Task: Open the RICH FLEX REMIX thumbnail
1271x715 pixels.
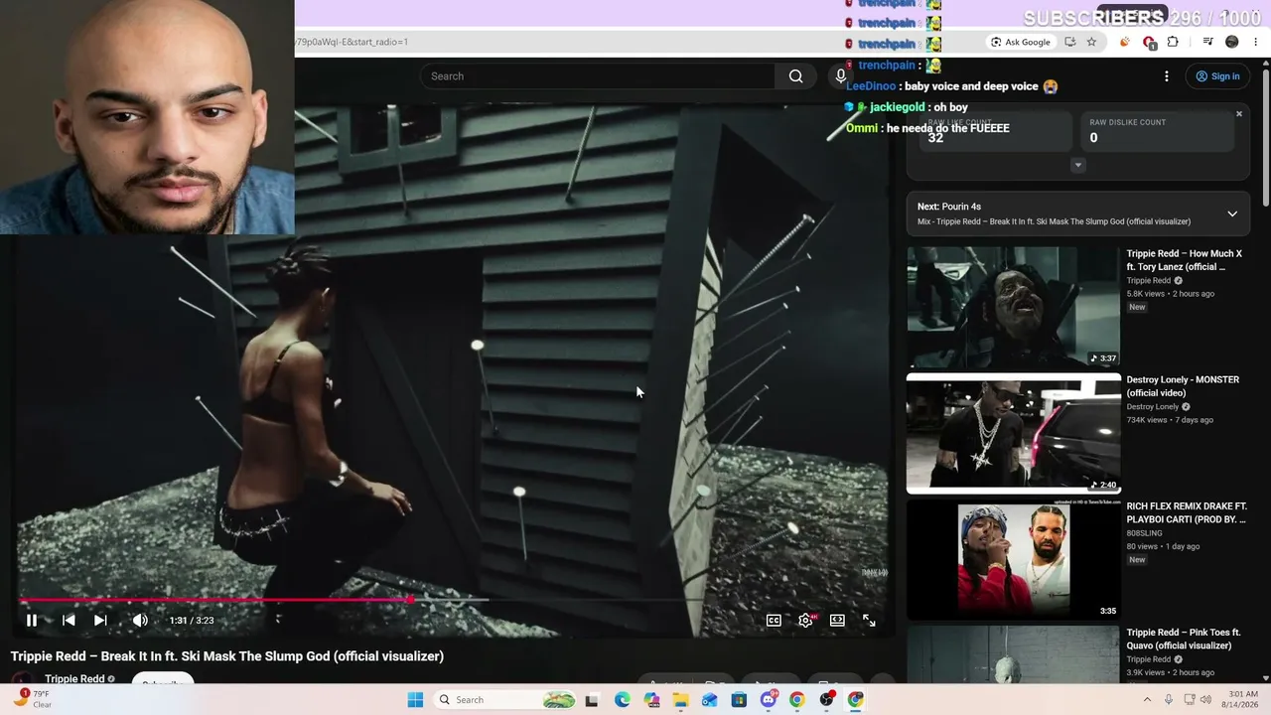Action: pos(1013,560)
